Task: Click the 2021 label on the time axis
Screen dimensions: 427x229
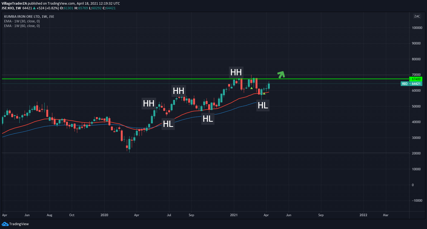Action: tap(234, 215)
